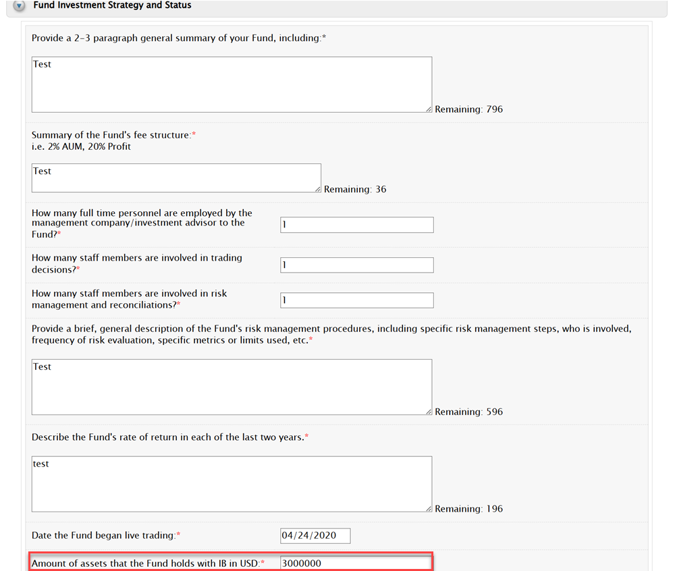Viewport: 675px width, 571px height.
Task: Click the Fund Investment Strategy and Status title
Action: point(111,6)
